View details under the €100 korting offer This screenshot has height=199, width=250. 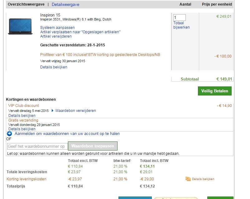tap(54, 67)
